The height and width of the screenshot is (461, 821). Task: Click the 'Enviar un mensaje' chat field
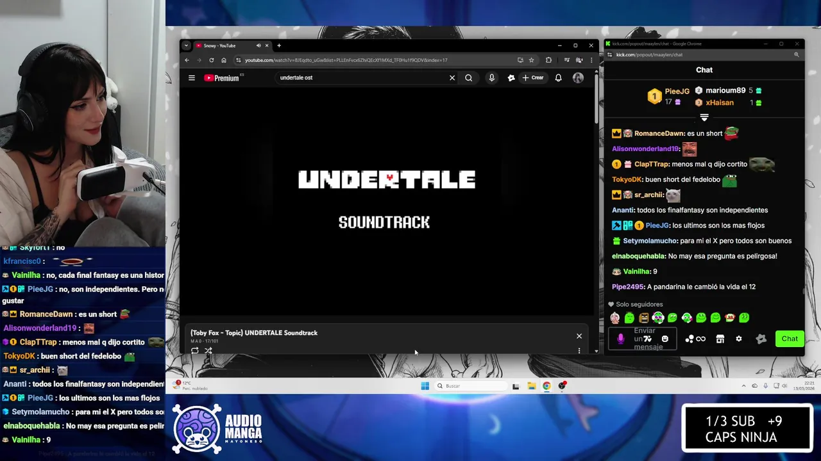click(643, 339)
